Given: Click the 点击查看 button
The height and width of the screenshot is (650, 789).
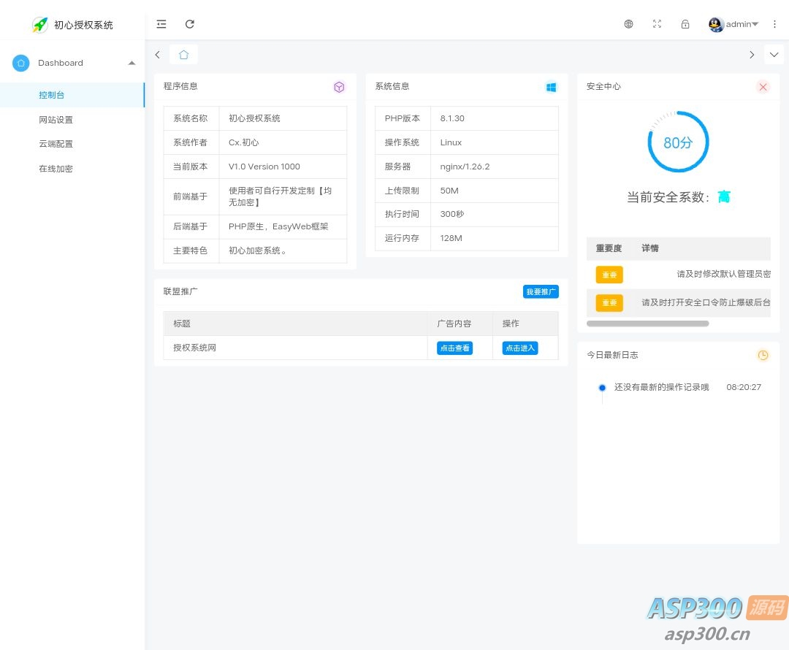Looking at the screenshot, I should (454, 348).
